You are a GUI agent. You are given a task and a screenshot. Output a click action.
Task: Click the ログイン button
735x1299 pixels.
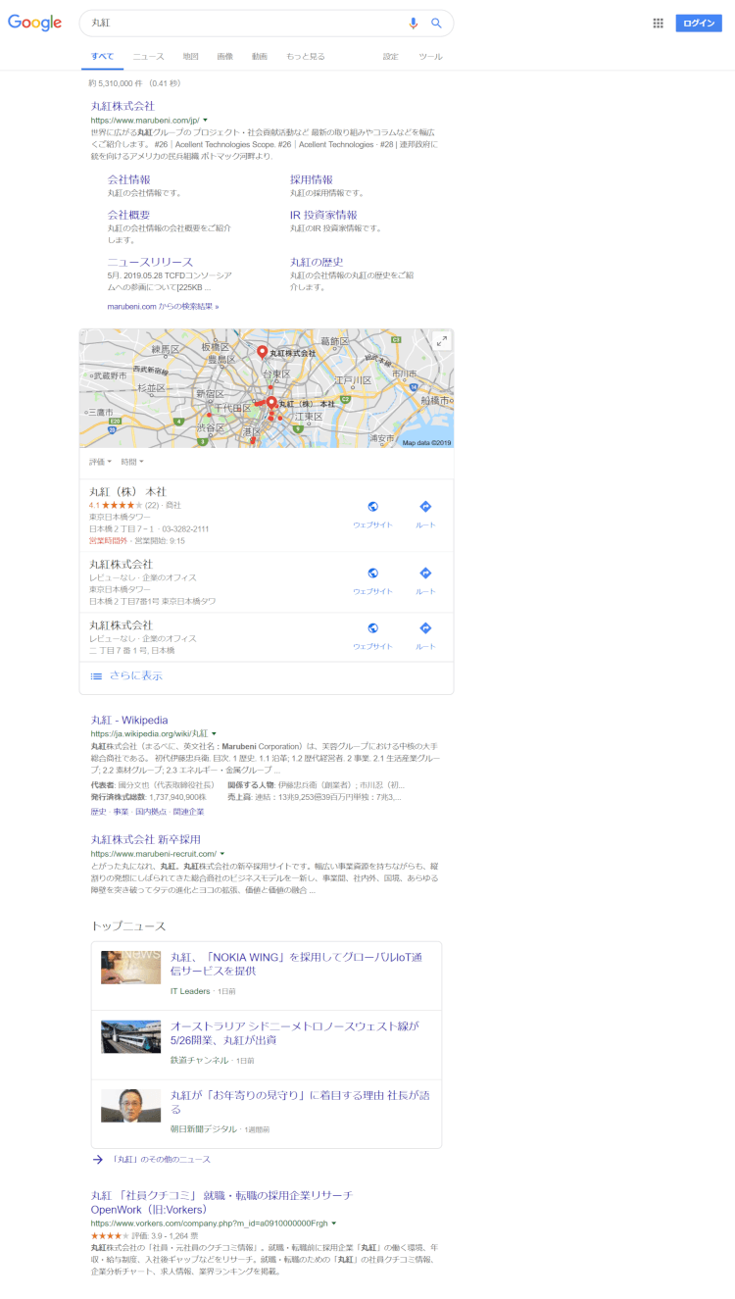point(699,23)
